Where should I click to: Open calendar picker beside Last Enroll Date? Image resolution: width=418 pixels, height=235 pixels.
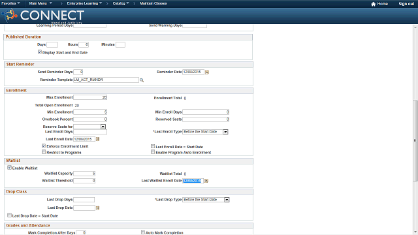point(97,139)
